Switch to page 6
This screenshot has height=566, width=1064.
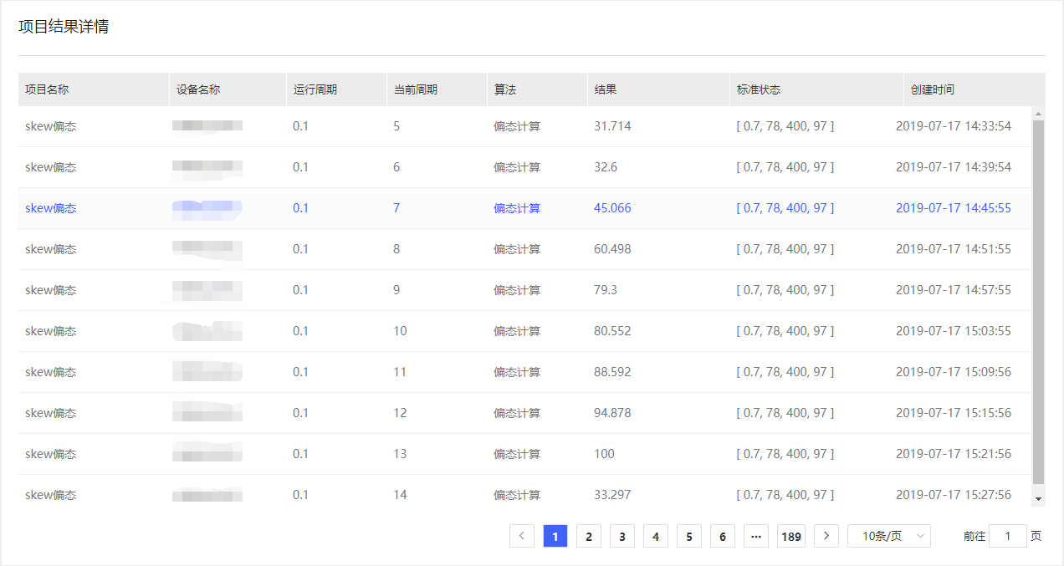(x=723, y=536)
